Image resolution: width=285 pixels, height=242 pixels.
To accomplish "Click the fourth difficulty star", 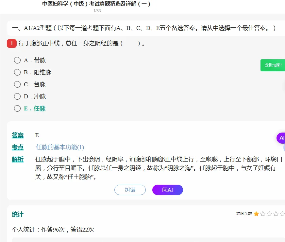I will click(x=276, y=214).
